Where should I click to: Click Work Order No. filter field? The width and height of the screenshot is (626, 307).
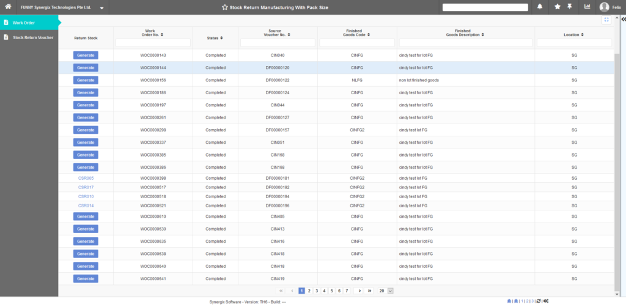point(153,43)
